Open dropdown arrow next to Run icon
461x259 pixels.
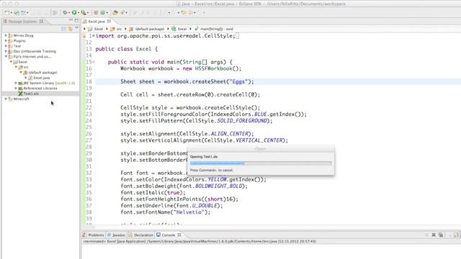[x=79, y=13]
